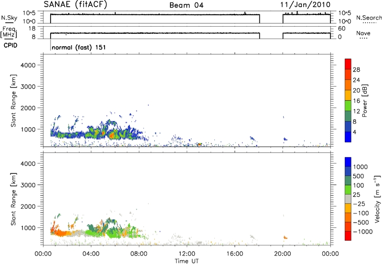This screenshot has width=382, height=264.
Task: Select the Velocity [m s-1] colorbar title
Action: tap(377, 199)
